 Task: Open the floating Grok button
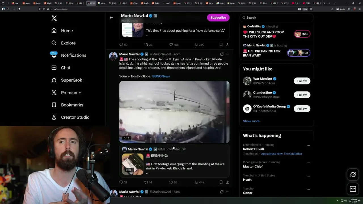click(x=353, y=175)
